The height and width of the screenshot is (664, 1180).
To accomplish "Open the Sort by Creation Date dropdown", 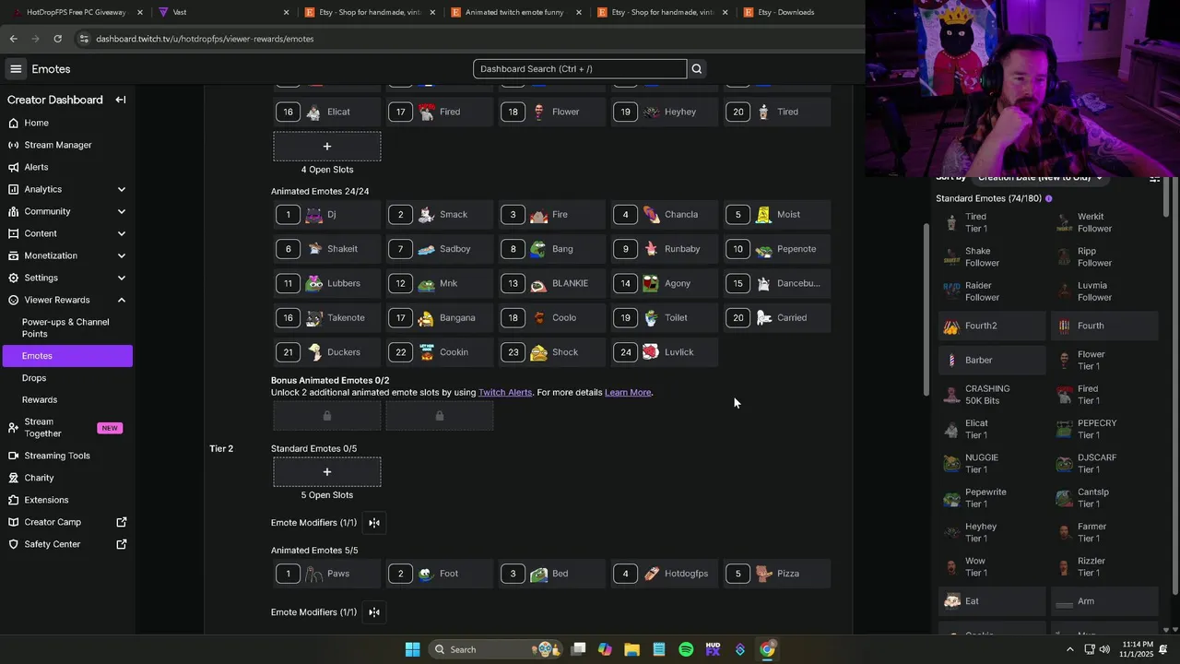I will pyautogui.click(x=1040, y=177).
